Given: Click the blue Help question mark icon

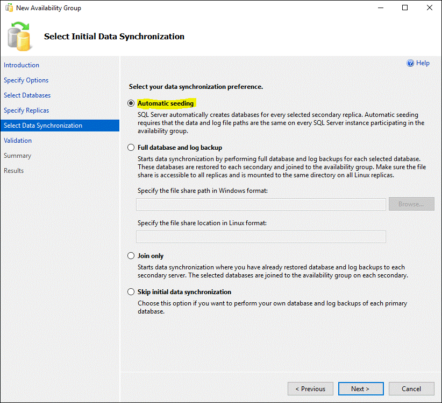Looking at the screenshot, I should pos(410,63).
